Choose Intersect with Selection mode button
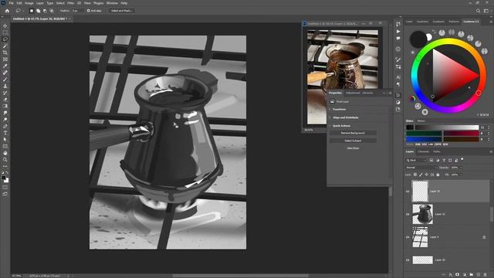Viewport: 494px width, 278px height. 52,11
